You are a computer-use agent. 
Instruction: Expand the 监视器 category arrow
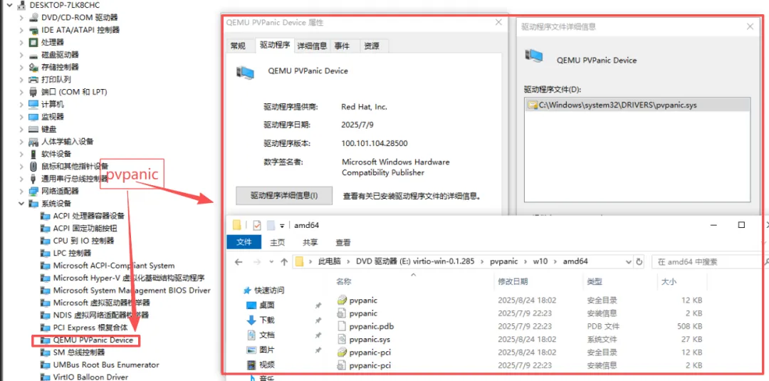tap(21, 117)
